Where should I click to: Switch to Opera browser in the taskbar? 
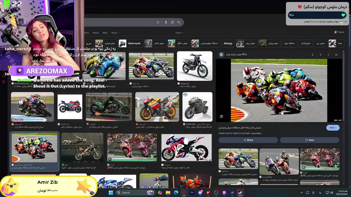click(184, 193)
